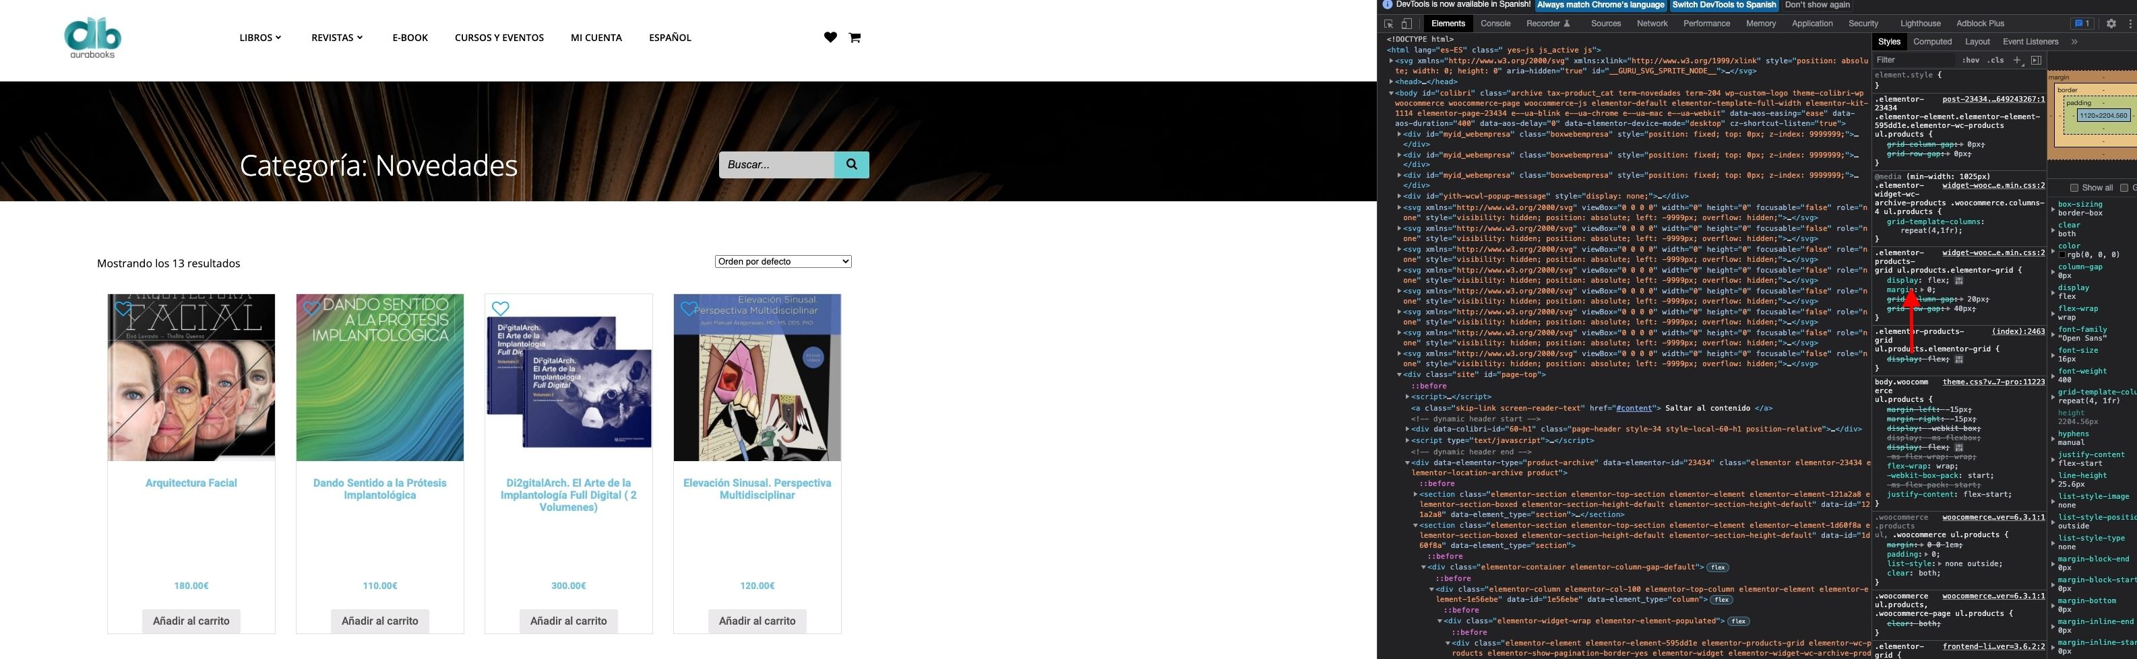Image resolution: width=2137 pixels, height=659 pixels.
Task: Add Elevación Sinusal book to cart
Action: tap(757, 621)
